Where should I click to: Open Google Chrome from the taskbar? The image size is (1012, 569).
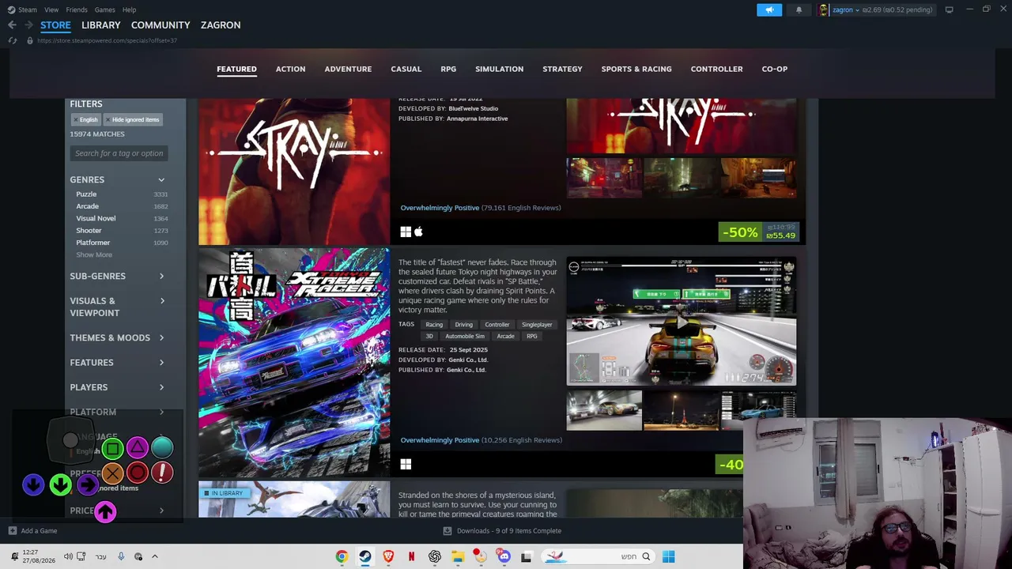click(342, 556)
